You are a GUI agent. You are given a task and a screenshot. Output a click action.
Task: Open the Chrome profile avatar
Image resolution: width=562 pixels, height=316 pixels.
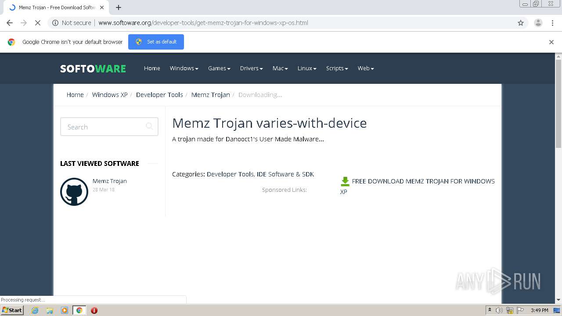tap(538, 23)
